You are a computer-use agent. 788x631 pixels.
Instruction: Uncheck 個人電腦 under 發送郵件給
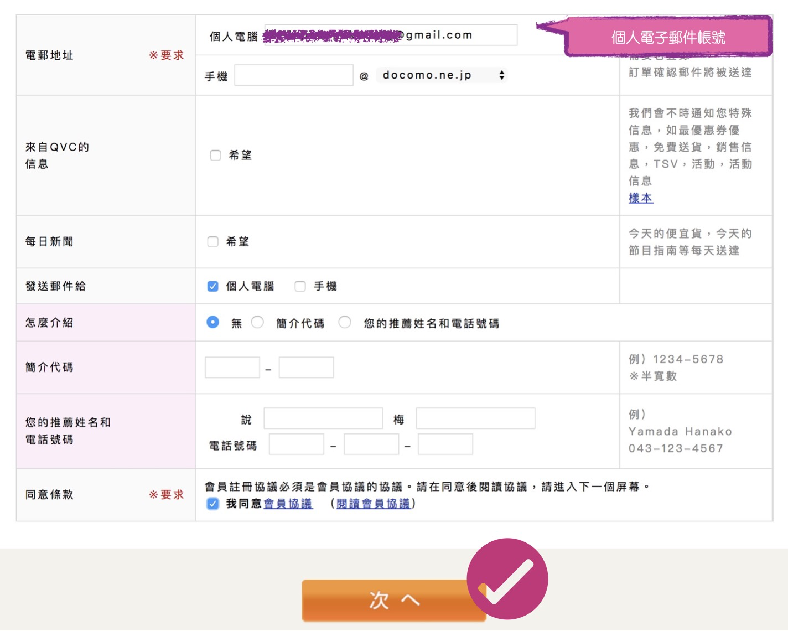[x=213, y=286]
